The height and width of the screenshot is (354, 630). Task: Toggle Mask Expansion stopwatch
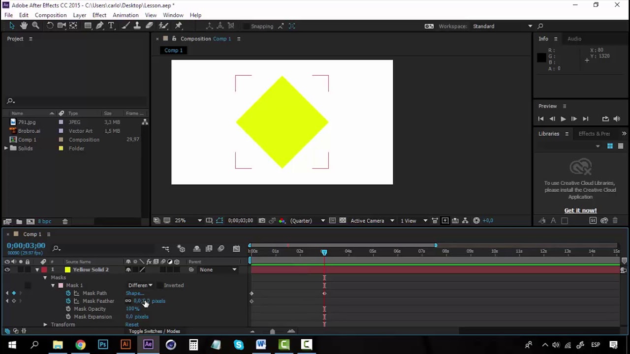[68, 317]
